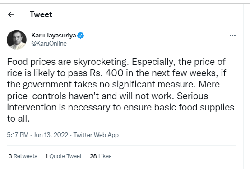Click 'government' in the tweet text
This screenshot has height=169, width=250.
[47, 85]
